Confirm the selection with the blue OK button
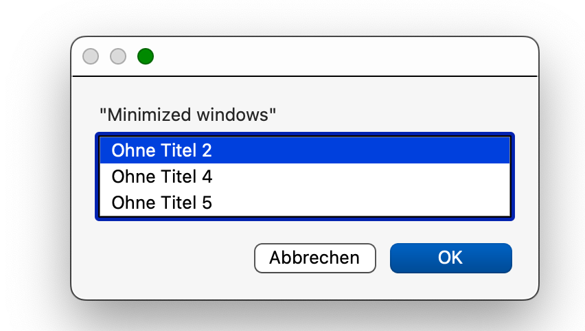 (450, 258)
